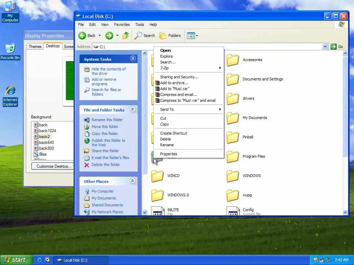This screenshot has height=265, width=354.
Task: Click Internet Explorer quick launch icon in taskbar
Action: (39, 260)
